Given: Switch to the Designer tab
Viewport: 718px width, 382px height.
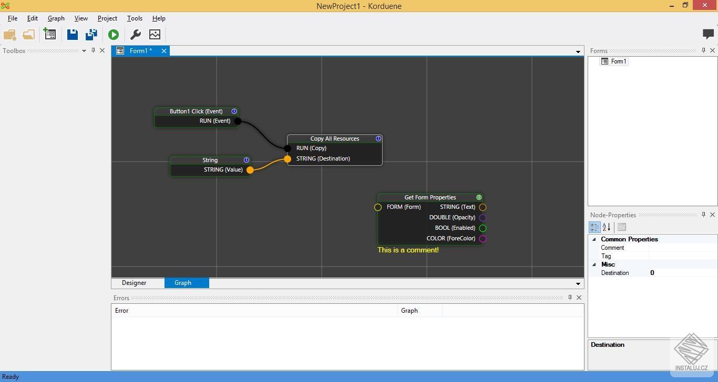Looking at the screenshot, I should tap(134, 283).
